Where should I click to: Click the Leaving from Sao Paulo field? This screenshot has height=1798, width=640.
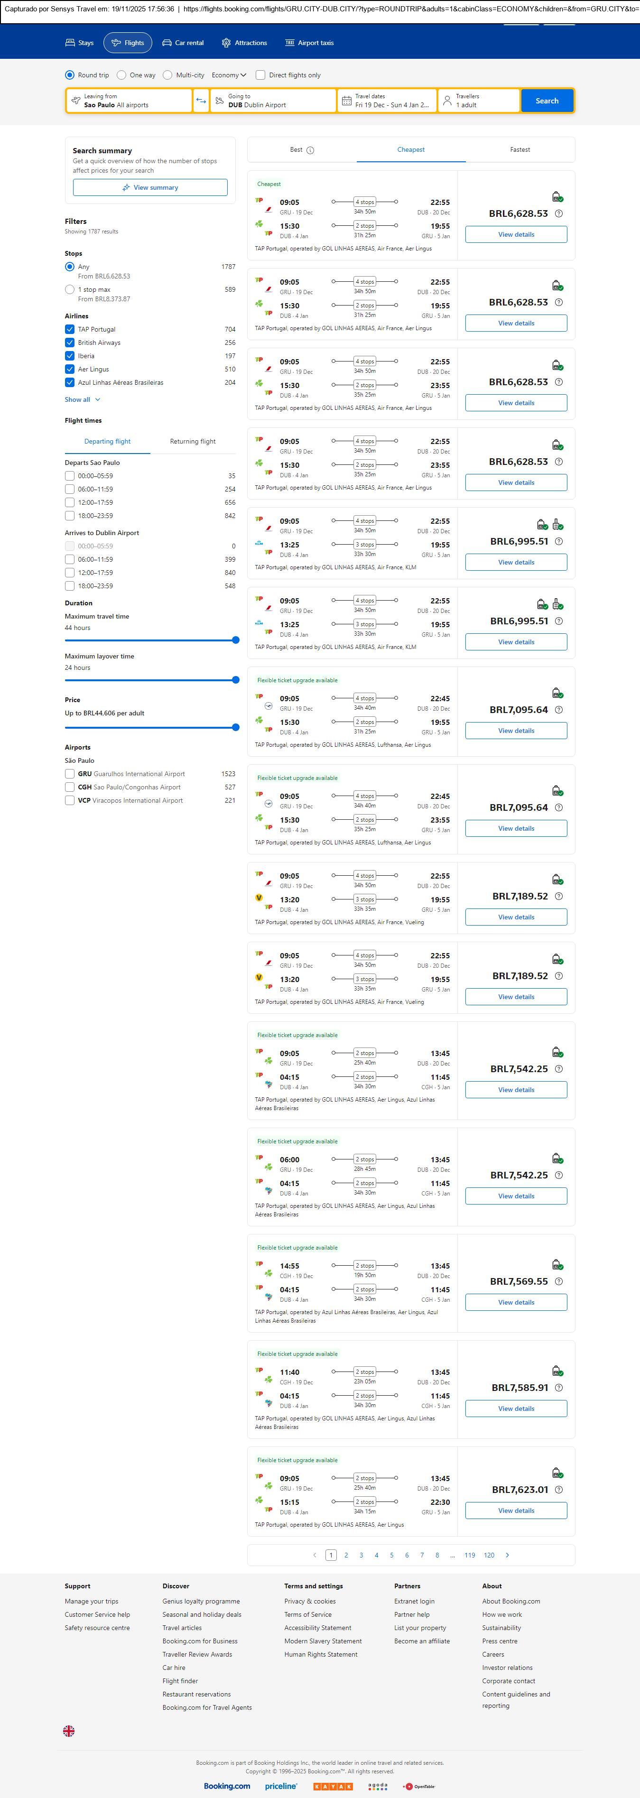point(129,101)
